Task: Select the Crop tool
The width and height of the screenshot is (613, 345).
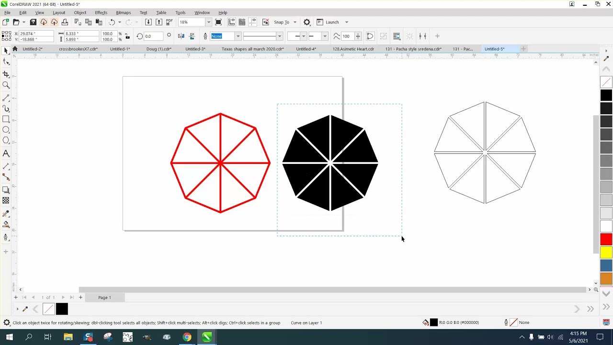Action: [6, 74]
